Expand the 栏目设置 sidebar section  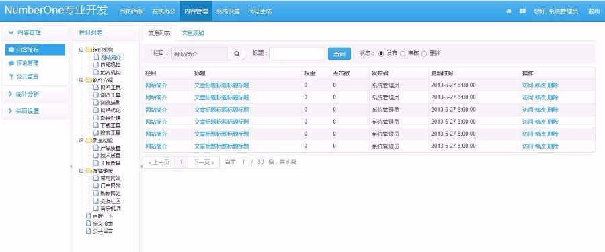point(35,111)
